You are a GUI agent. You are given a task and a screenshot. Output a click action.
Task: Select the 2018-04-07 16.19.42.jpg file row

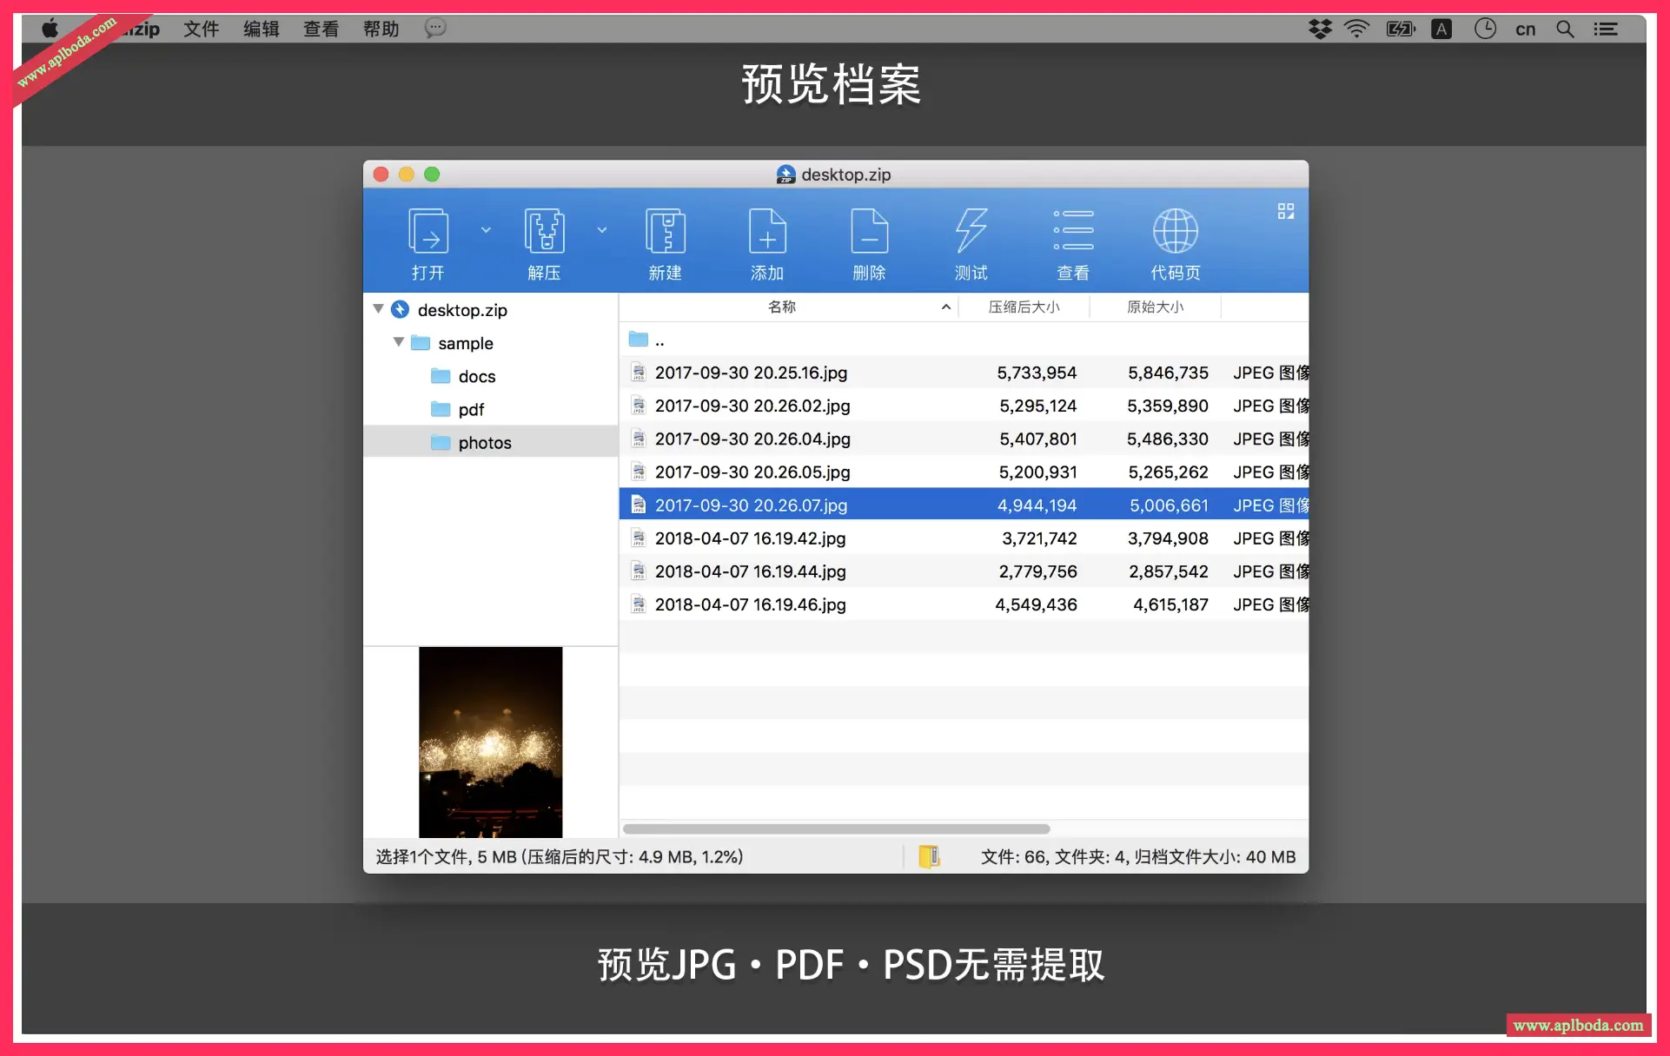[749, 538]
